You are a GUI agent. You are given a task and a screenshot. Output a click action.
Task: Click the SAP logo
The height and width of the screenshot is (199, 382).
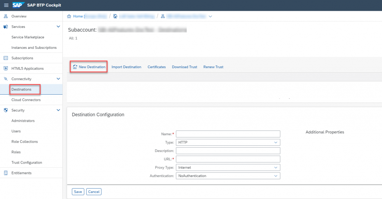[x=19, y=5]
